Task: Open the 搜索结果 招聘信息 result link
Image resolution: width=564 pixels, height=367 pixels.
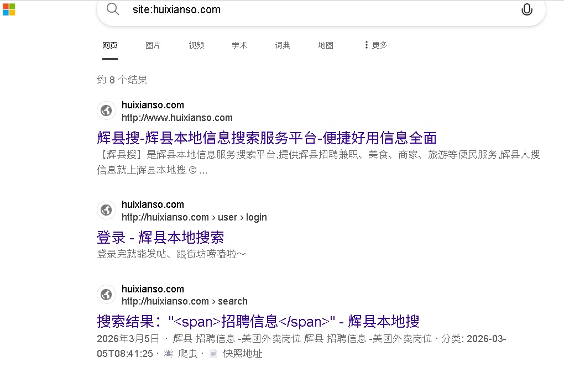Action: 258,321
